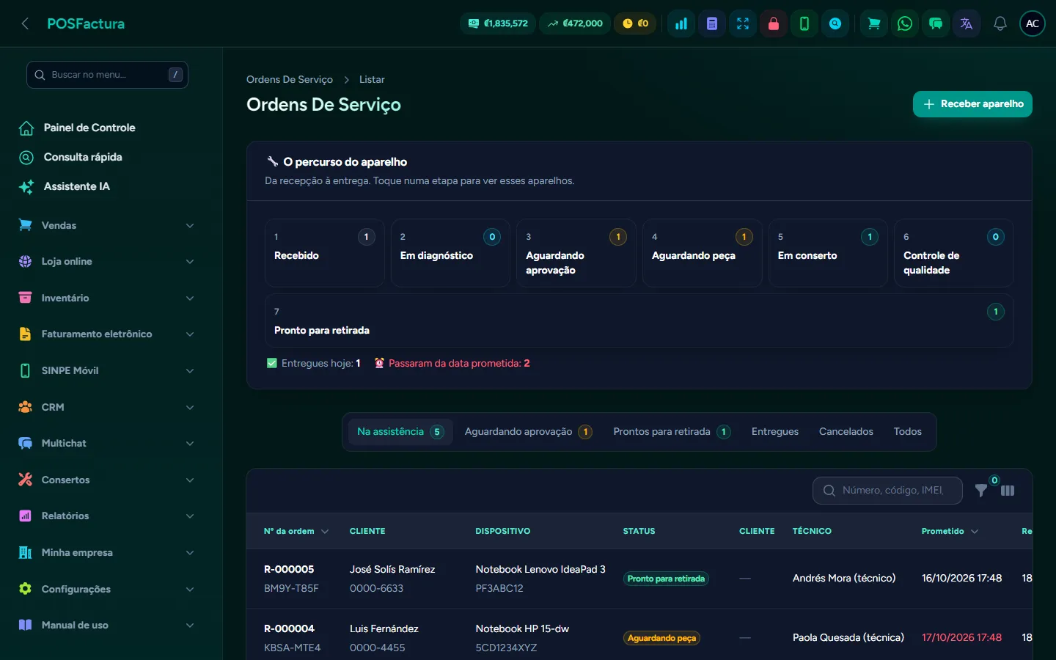Switch to the Entregues tab

tap(775, 431)
